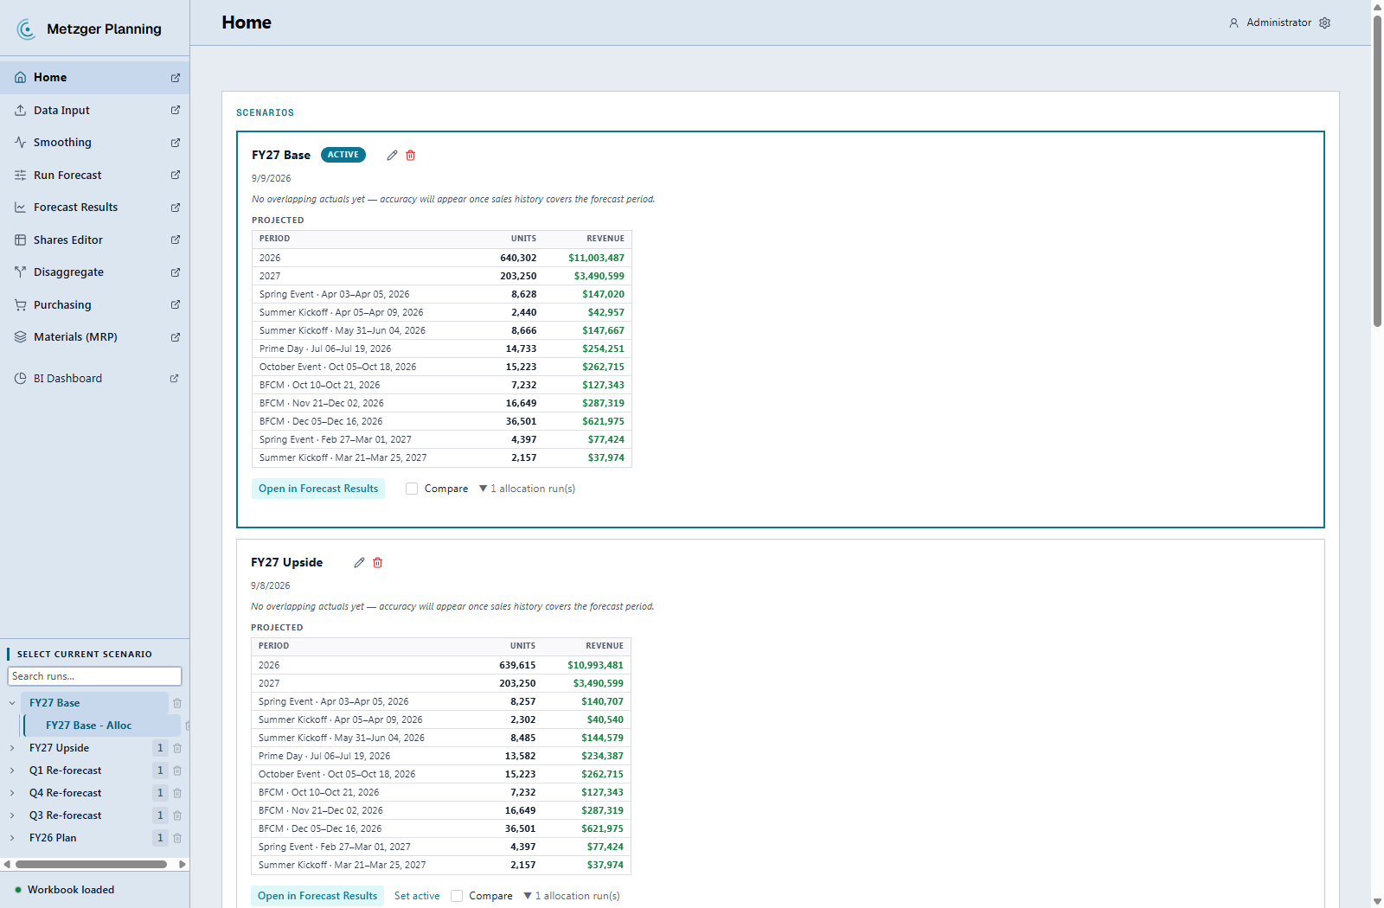This screenshot has width=1384, height=908.
Task: Open BI Dashboard page
Action: point(94,379)
